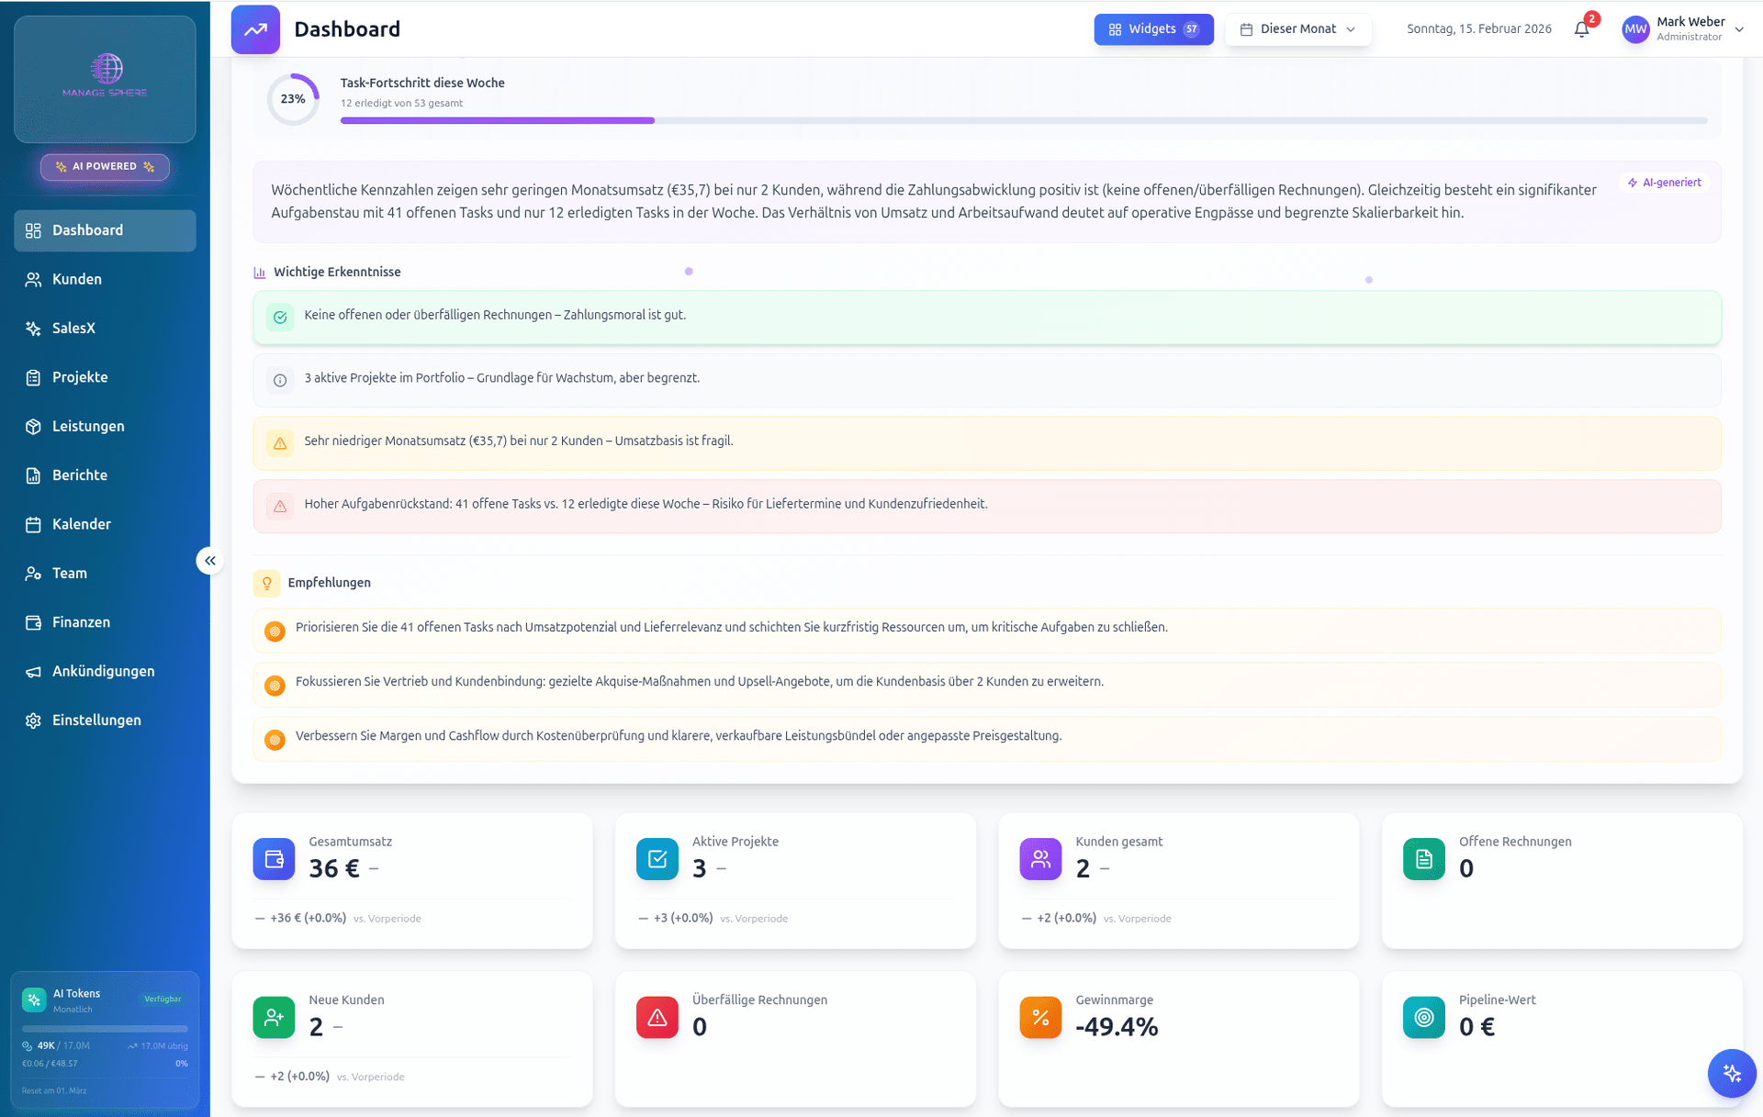
Task: Click the Gewinnmarge percent icon
Action: coord(1040,1017)
